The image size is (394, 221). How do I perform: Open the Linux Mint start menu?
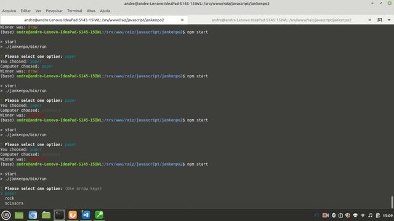point(6,215)
